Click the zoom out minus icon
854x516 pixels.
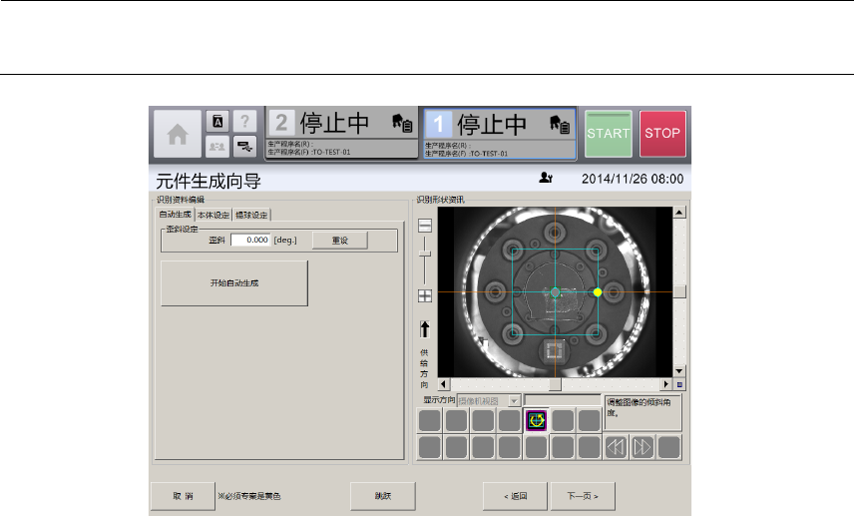[x=425, y=225]
